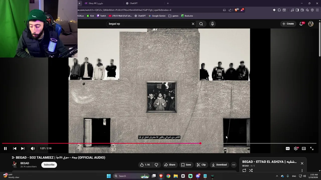
Task: Toggle shuffle playlist
Action: [x=251, y=170]
